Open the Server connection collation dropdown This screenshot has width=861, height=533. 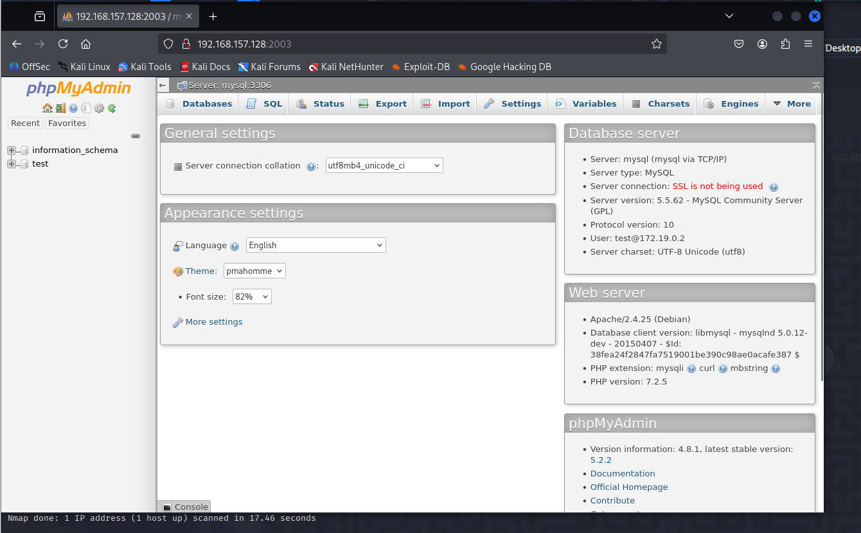pyautogui.click(x=384, y=166)
